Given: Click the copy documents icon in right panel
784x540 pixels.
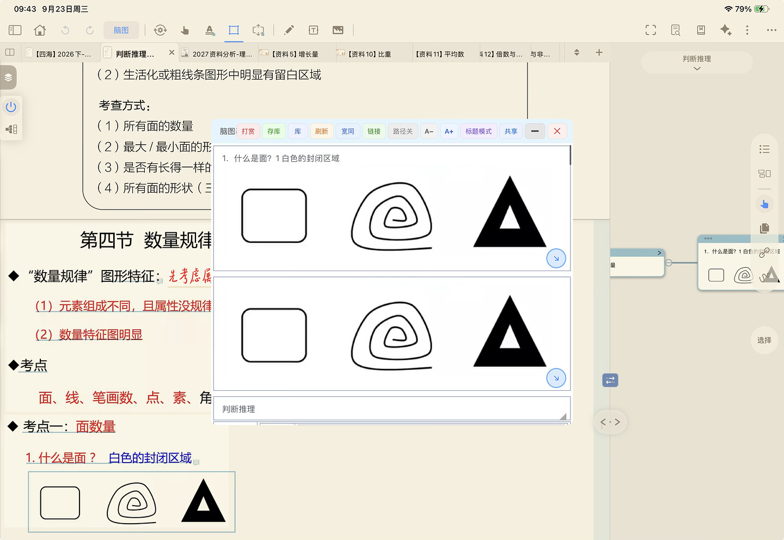Looking at the screenshot, I should [x=764, y=228].
